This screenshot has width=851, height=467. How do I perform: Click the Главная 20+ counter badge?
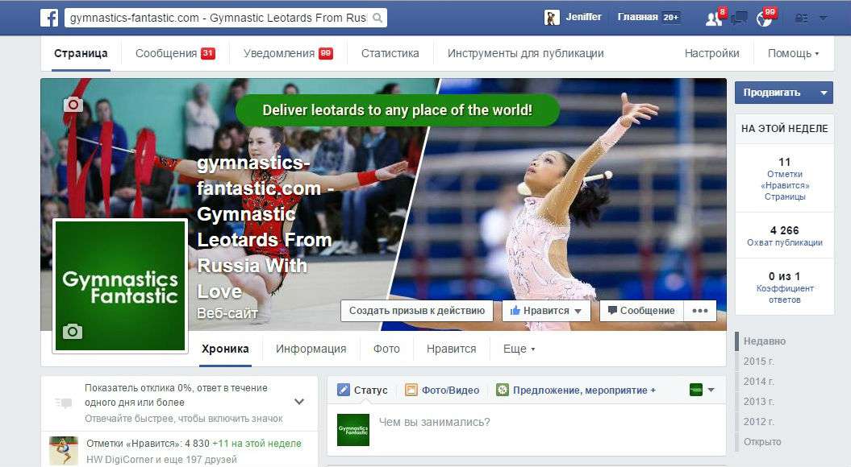[x=671, y=18]
